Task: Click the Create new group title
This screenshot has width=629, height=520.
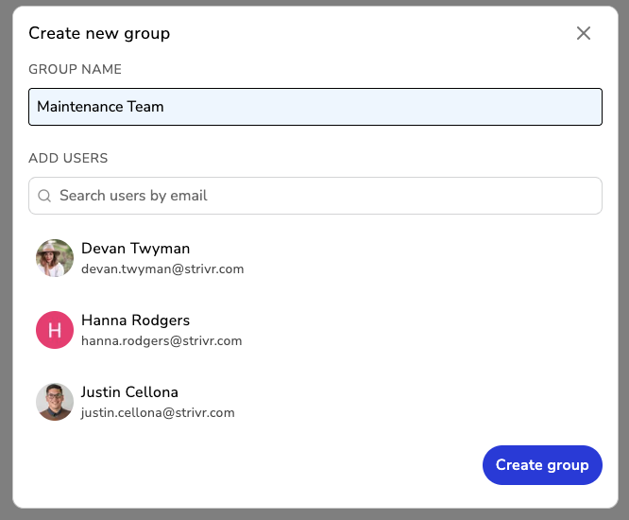Action: click(x=99, y=33)
